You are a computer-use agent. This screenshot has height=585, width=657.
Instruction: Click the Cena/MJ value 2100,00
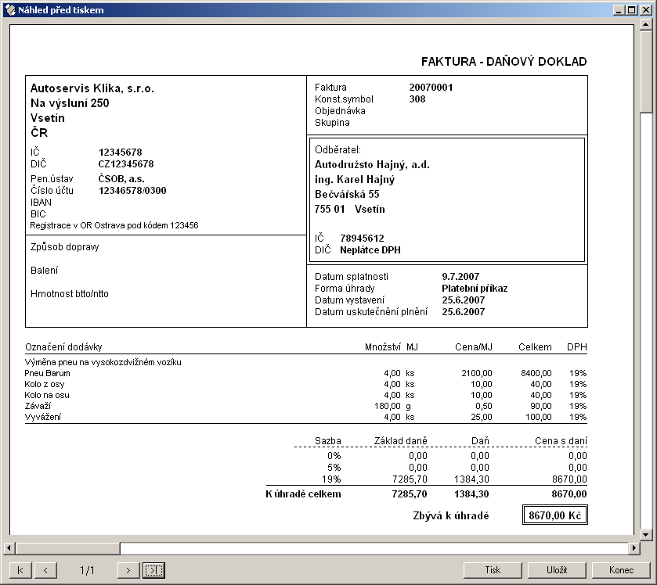click(x=477, y=373)
